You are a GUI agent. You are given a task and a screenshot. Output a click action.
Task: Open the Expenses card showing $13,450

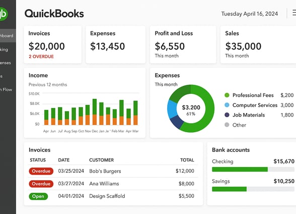point(116,44)
